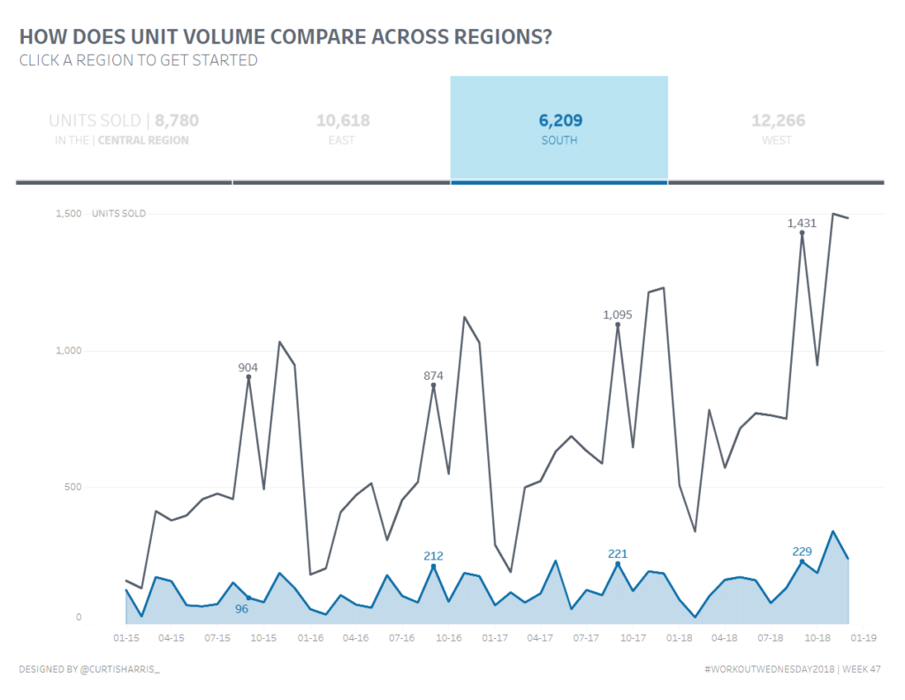Select the Central region tile showing 8,780

pyautogui.click(x=124, y=128)
